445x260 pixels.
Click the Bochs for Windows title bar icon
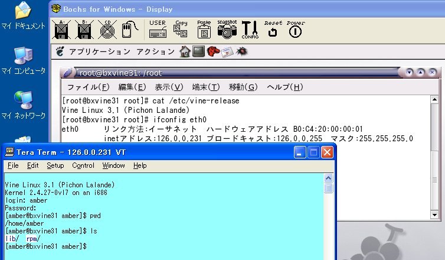coord(56,8)
